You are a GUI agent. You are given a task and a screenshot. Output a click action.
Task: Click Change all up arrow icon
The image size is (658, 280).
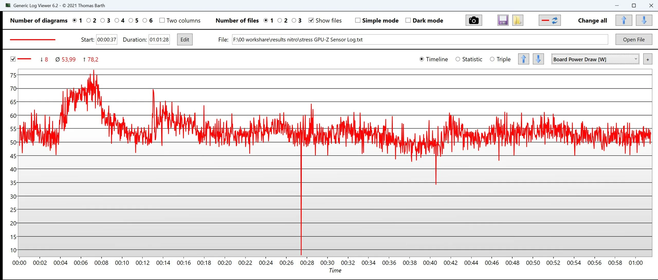[x=624, y=20]
